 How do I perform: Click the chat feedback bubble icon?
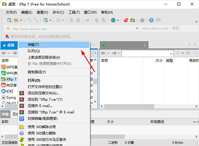[158, 20]
